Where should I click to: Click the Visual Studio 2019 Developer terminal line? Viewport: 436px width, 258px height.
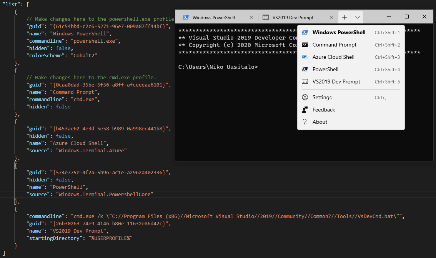(x=238, y=38)
